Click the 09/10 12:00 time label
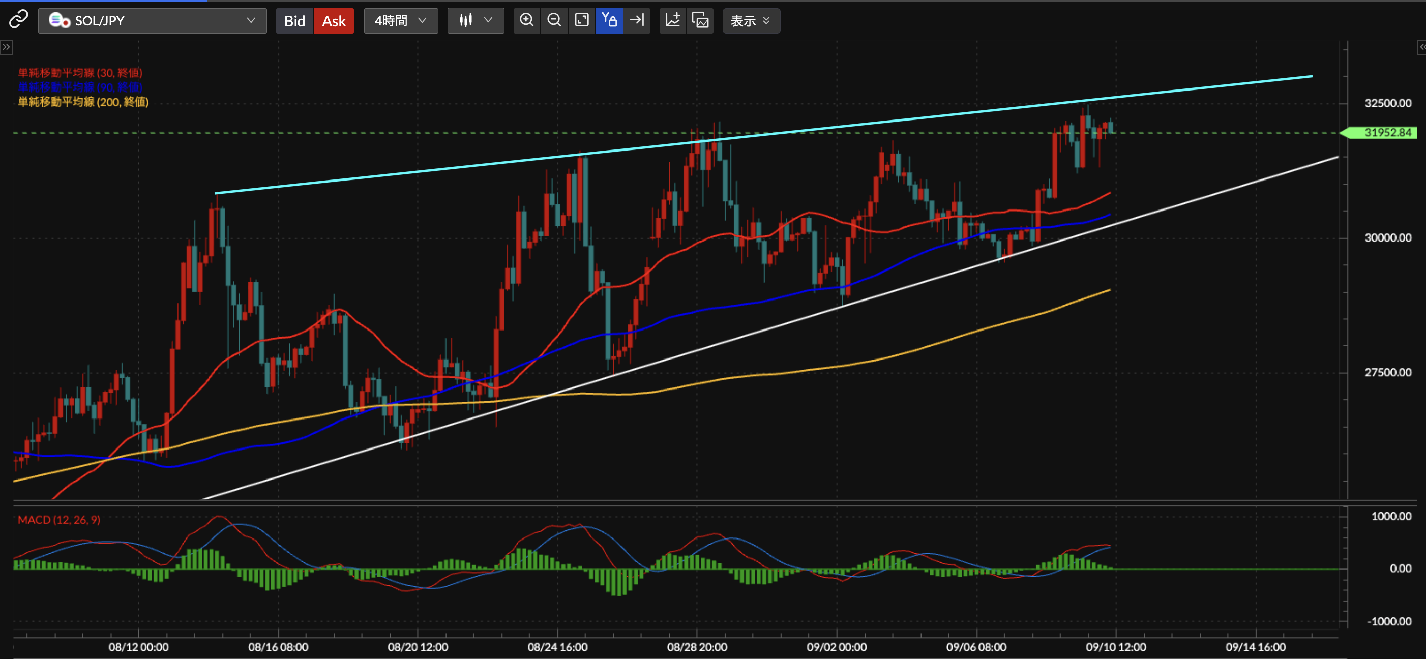Image resolution: width=1426 pixels, height=659 pixels. click(1115, 647)
